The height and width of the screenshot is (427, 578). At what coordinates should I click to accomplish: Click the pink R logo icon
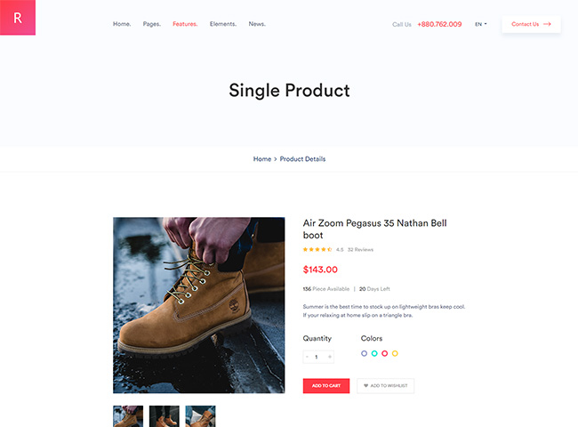point(18,17)
